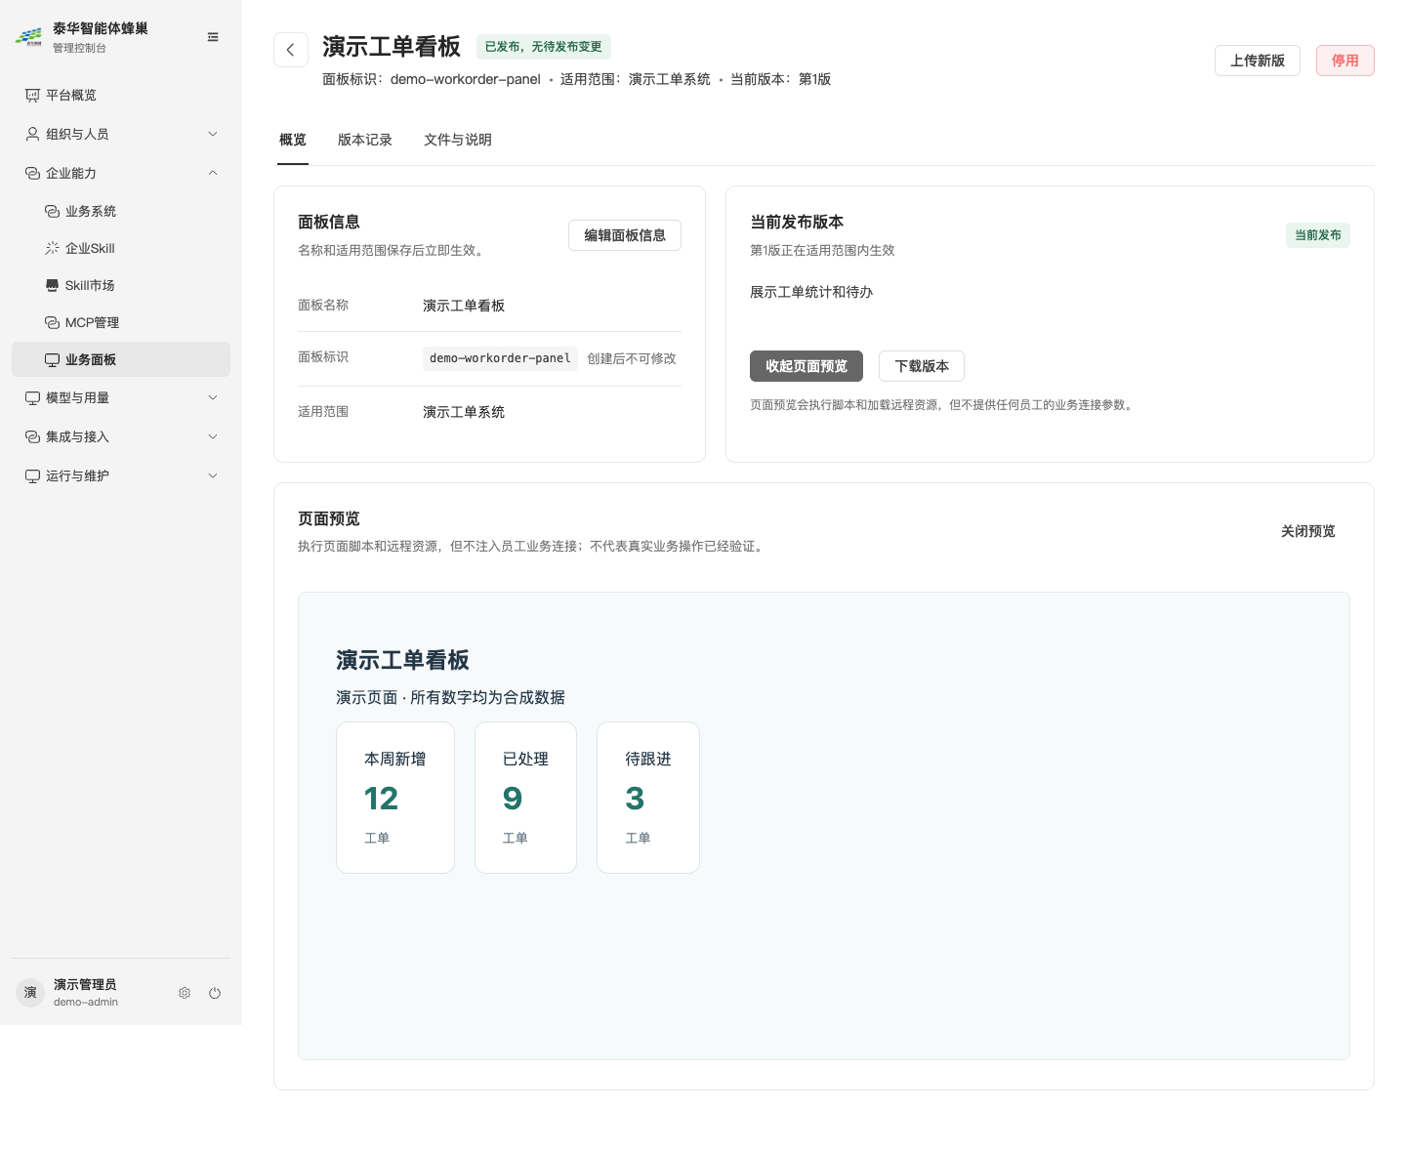
Task: Click the 模型与用量 monitor icon
Action: [32, 397]
